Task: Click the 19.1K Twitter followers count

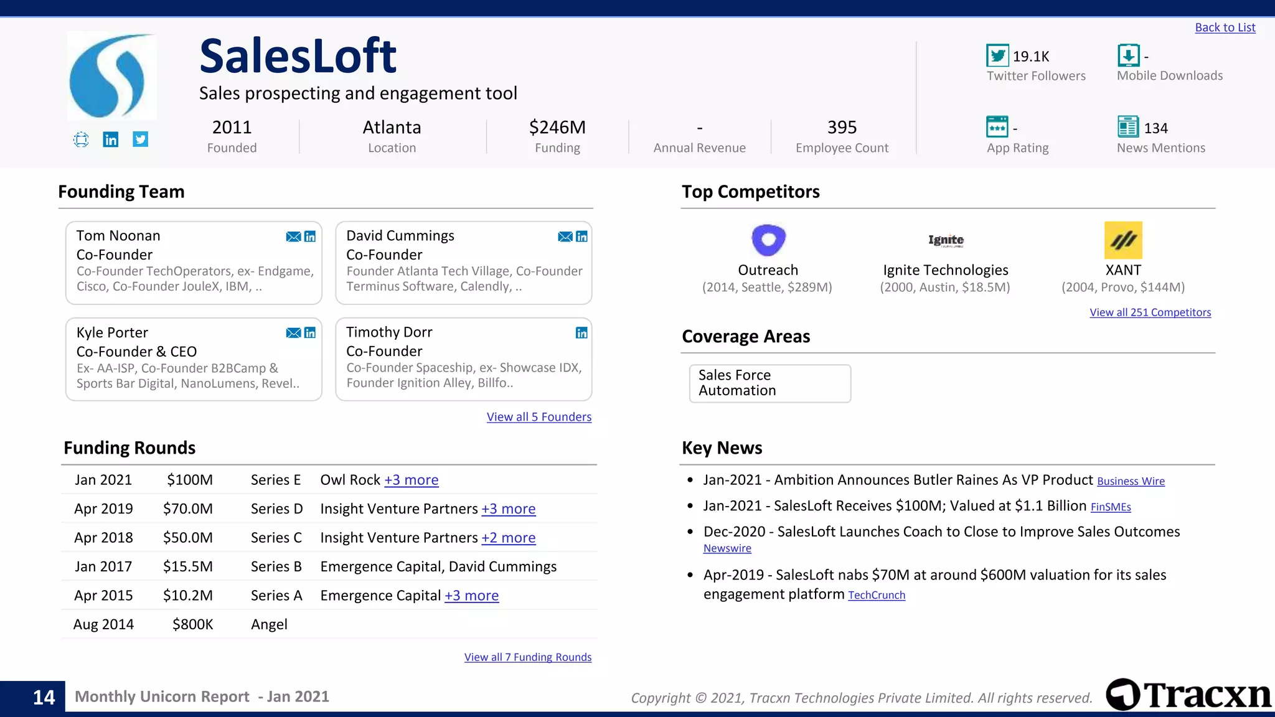Action: [x=1031, y=57]
